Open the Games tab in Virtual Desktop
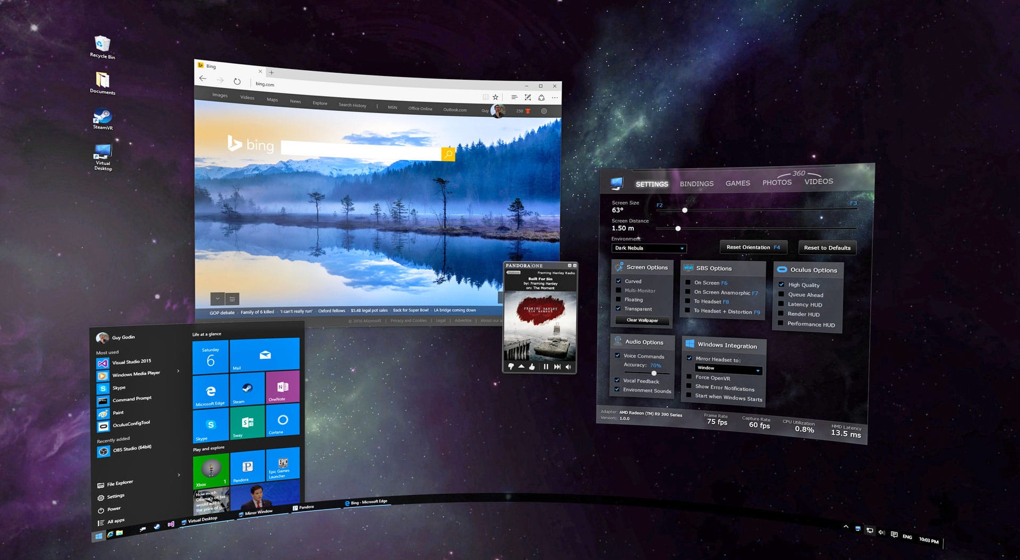The height and width of the screenshot is (560, 1020). point(738,183)
